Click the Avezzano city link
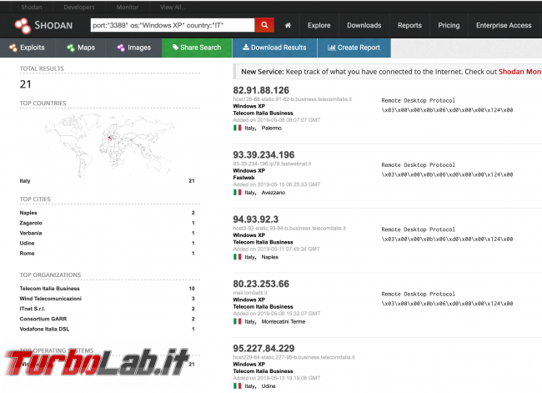 [273, 193]
